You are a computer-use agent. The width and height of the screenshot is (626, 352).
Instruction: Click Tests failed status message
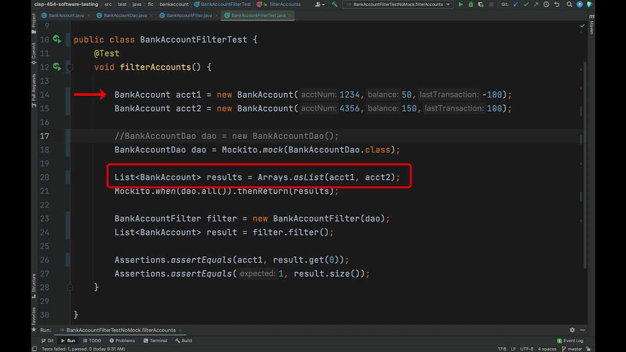click(x=83, y=349)
